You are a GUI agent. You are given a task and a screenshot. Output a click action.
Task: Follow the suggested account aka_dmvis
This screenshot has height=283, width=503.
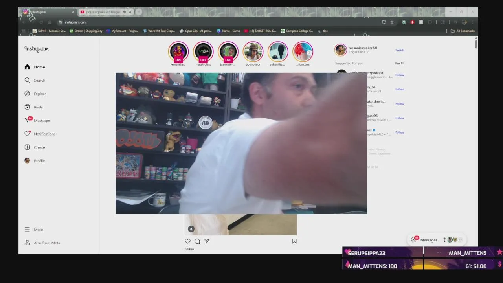(400, 104)
